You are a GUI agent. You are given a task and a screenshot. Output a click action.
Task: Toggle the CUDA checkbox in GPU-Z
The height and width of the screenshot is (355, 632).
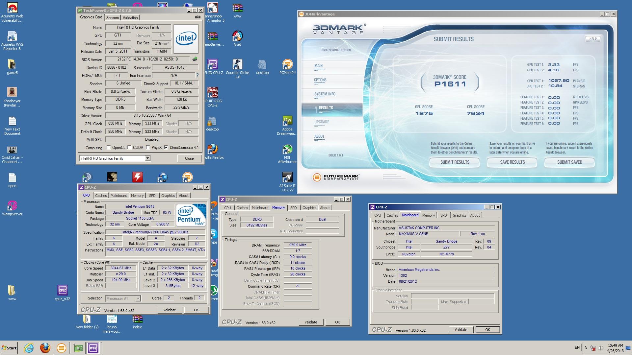pos(129,148)
